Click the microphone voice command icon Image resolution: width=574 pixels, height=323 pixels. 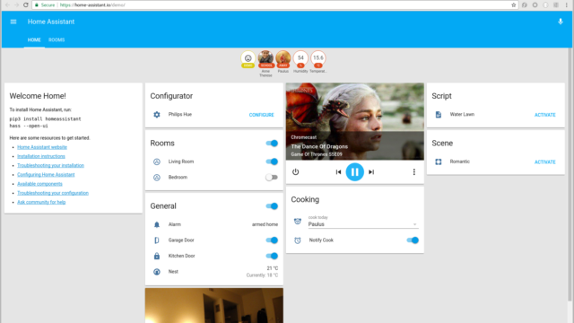point(560,22)
